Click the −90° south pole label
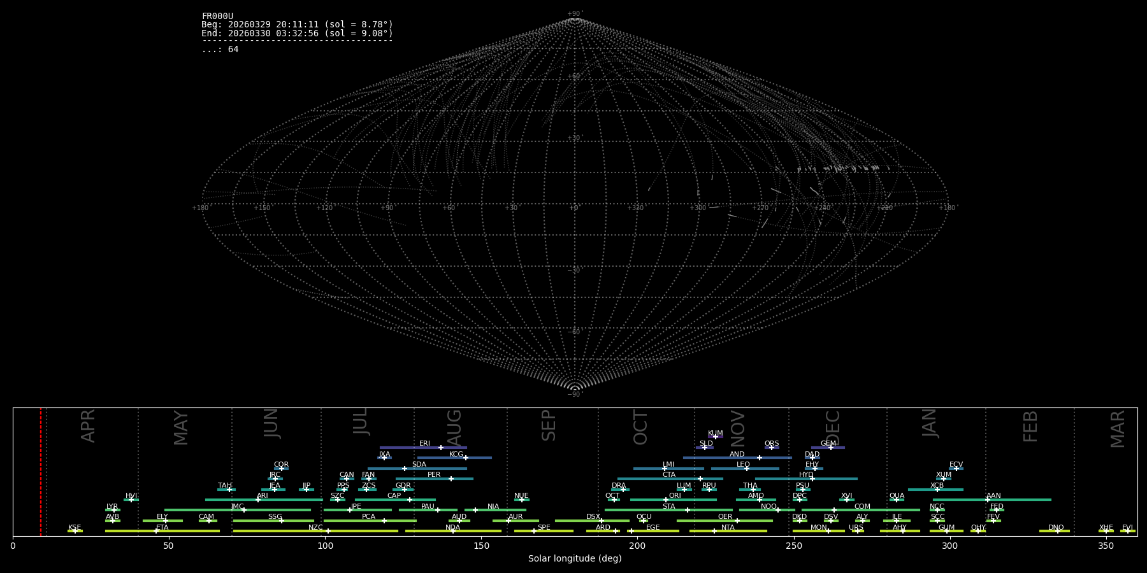Screen dimensions: 1147x573 [575, 395]
